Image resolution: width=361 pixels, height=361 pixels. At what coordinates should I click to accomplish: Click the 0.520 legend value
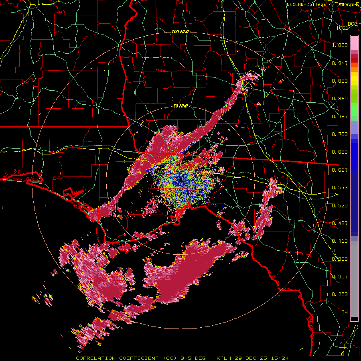tap(340, 205)
